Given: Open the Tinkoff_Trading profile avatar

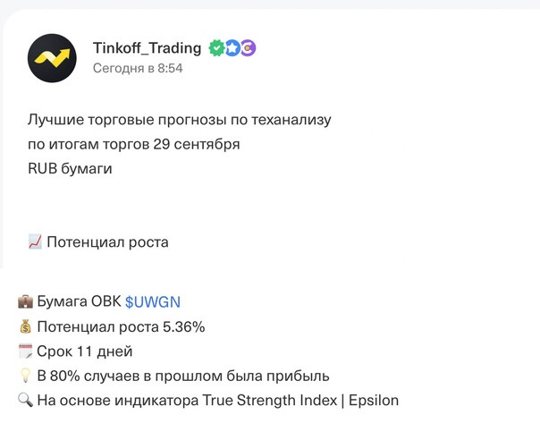Looking at the screenshot, I should (x=52, y=58).
